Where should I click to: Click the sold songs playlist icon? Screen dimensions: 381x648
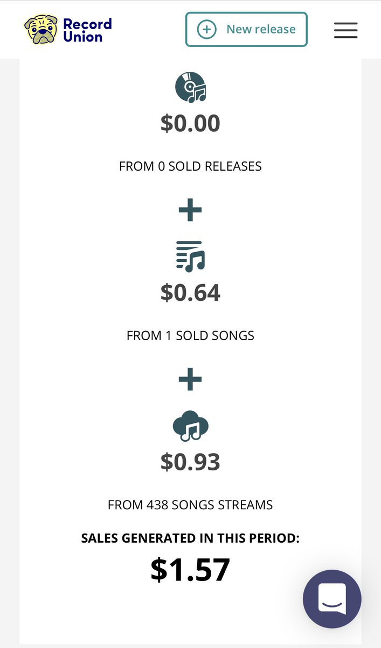pyautogui.click(x=190, y=256)
